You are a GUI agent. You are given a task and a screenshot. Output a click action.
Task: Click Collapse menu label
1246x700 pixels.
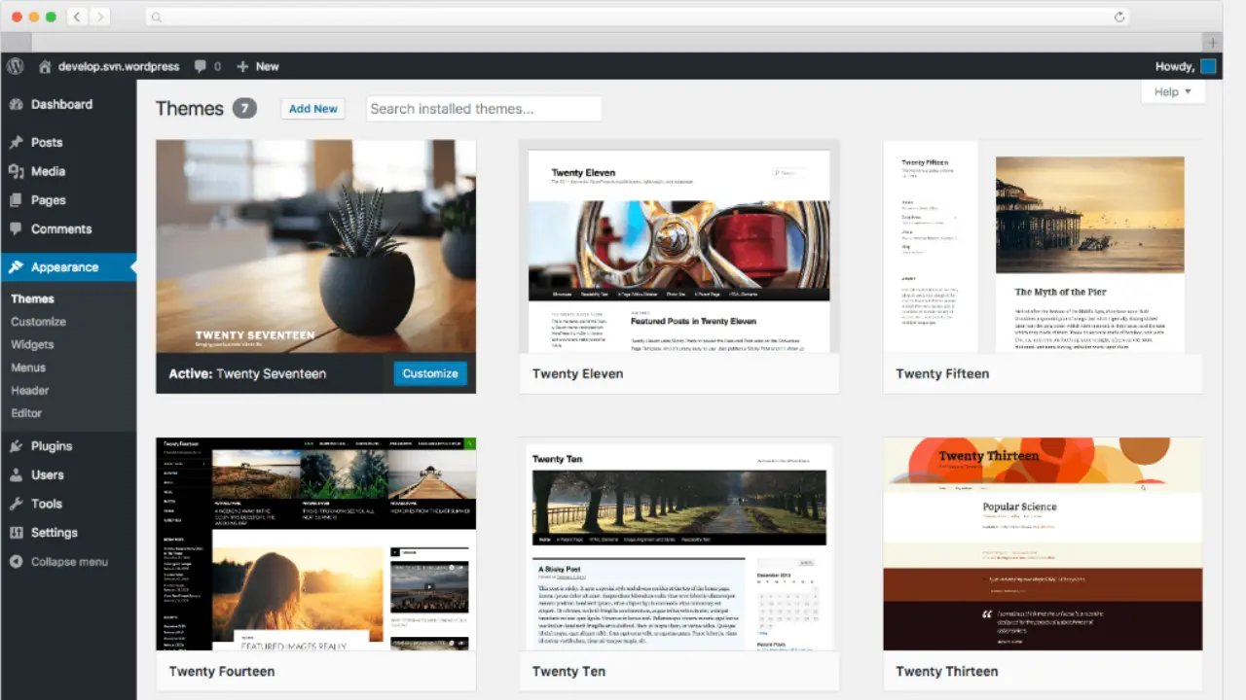pyautogui.click(x=69, y=562)
